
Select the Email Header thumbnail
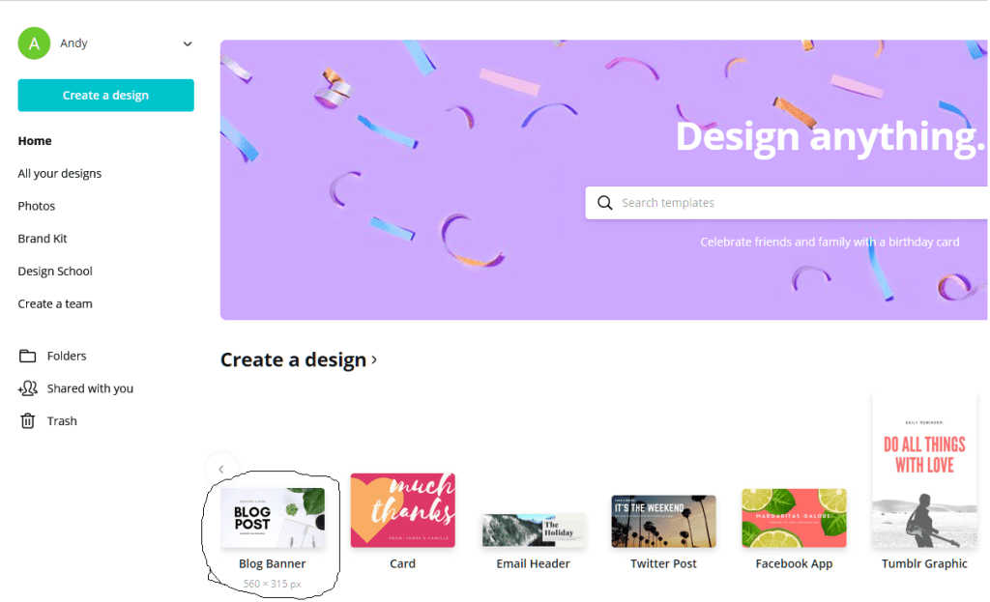coord(534,530)
